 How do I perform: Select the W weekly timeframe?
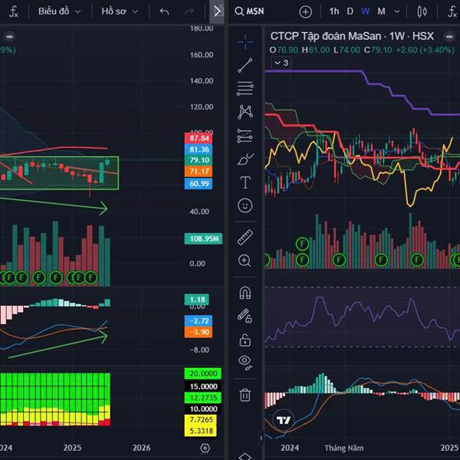pyautogui.click(x=365, y=11)
